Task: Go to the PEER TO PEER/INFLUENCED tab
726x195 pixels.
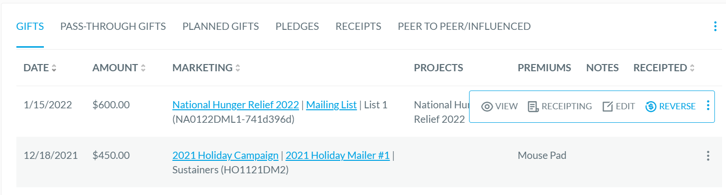Action: coord(464,26)
